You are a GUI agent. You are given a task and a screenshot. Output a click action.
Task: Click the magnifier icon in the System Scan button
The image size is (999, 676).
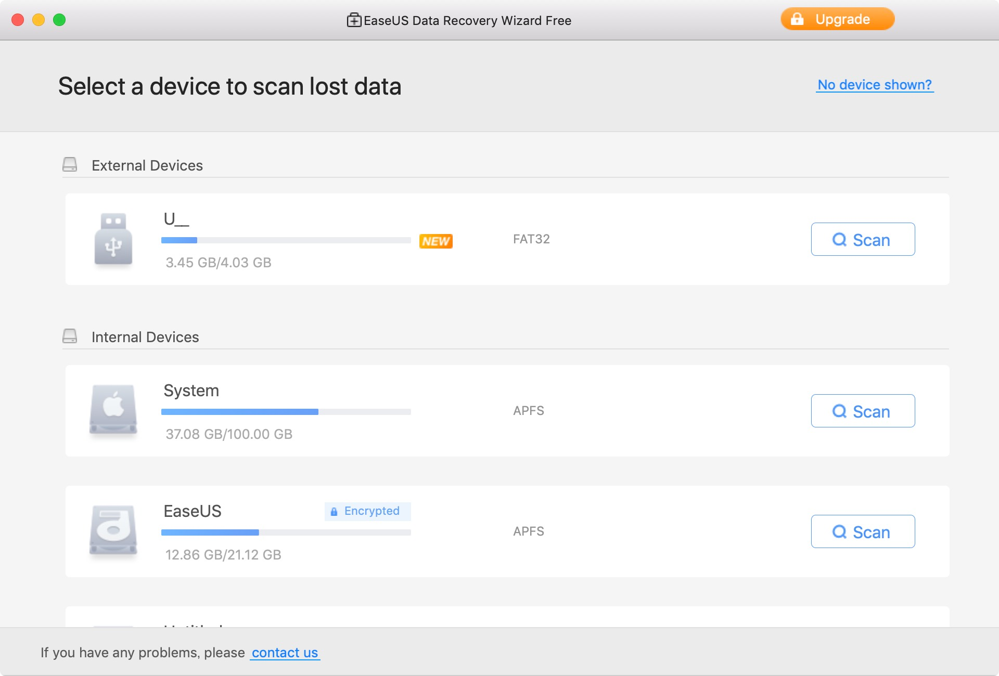click(839, 411)
